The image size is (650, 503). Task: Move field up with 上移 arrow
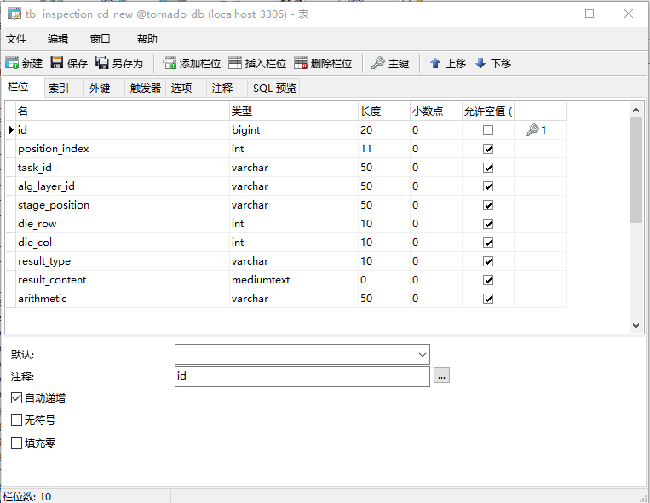435,63
